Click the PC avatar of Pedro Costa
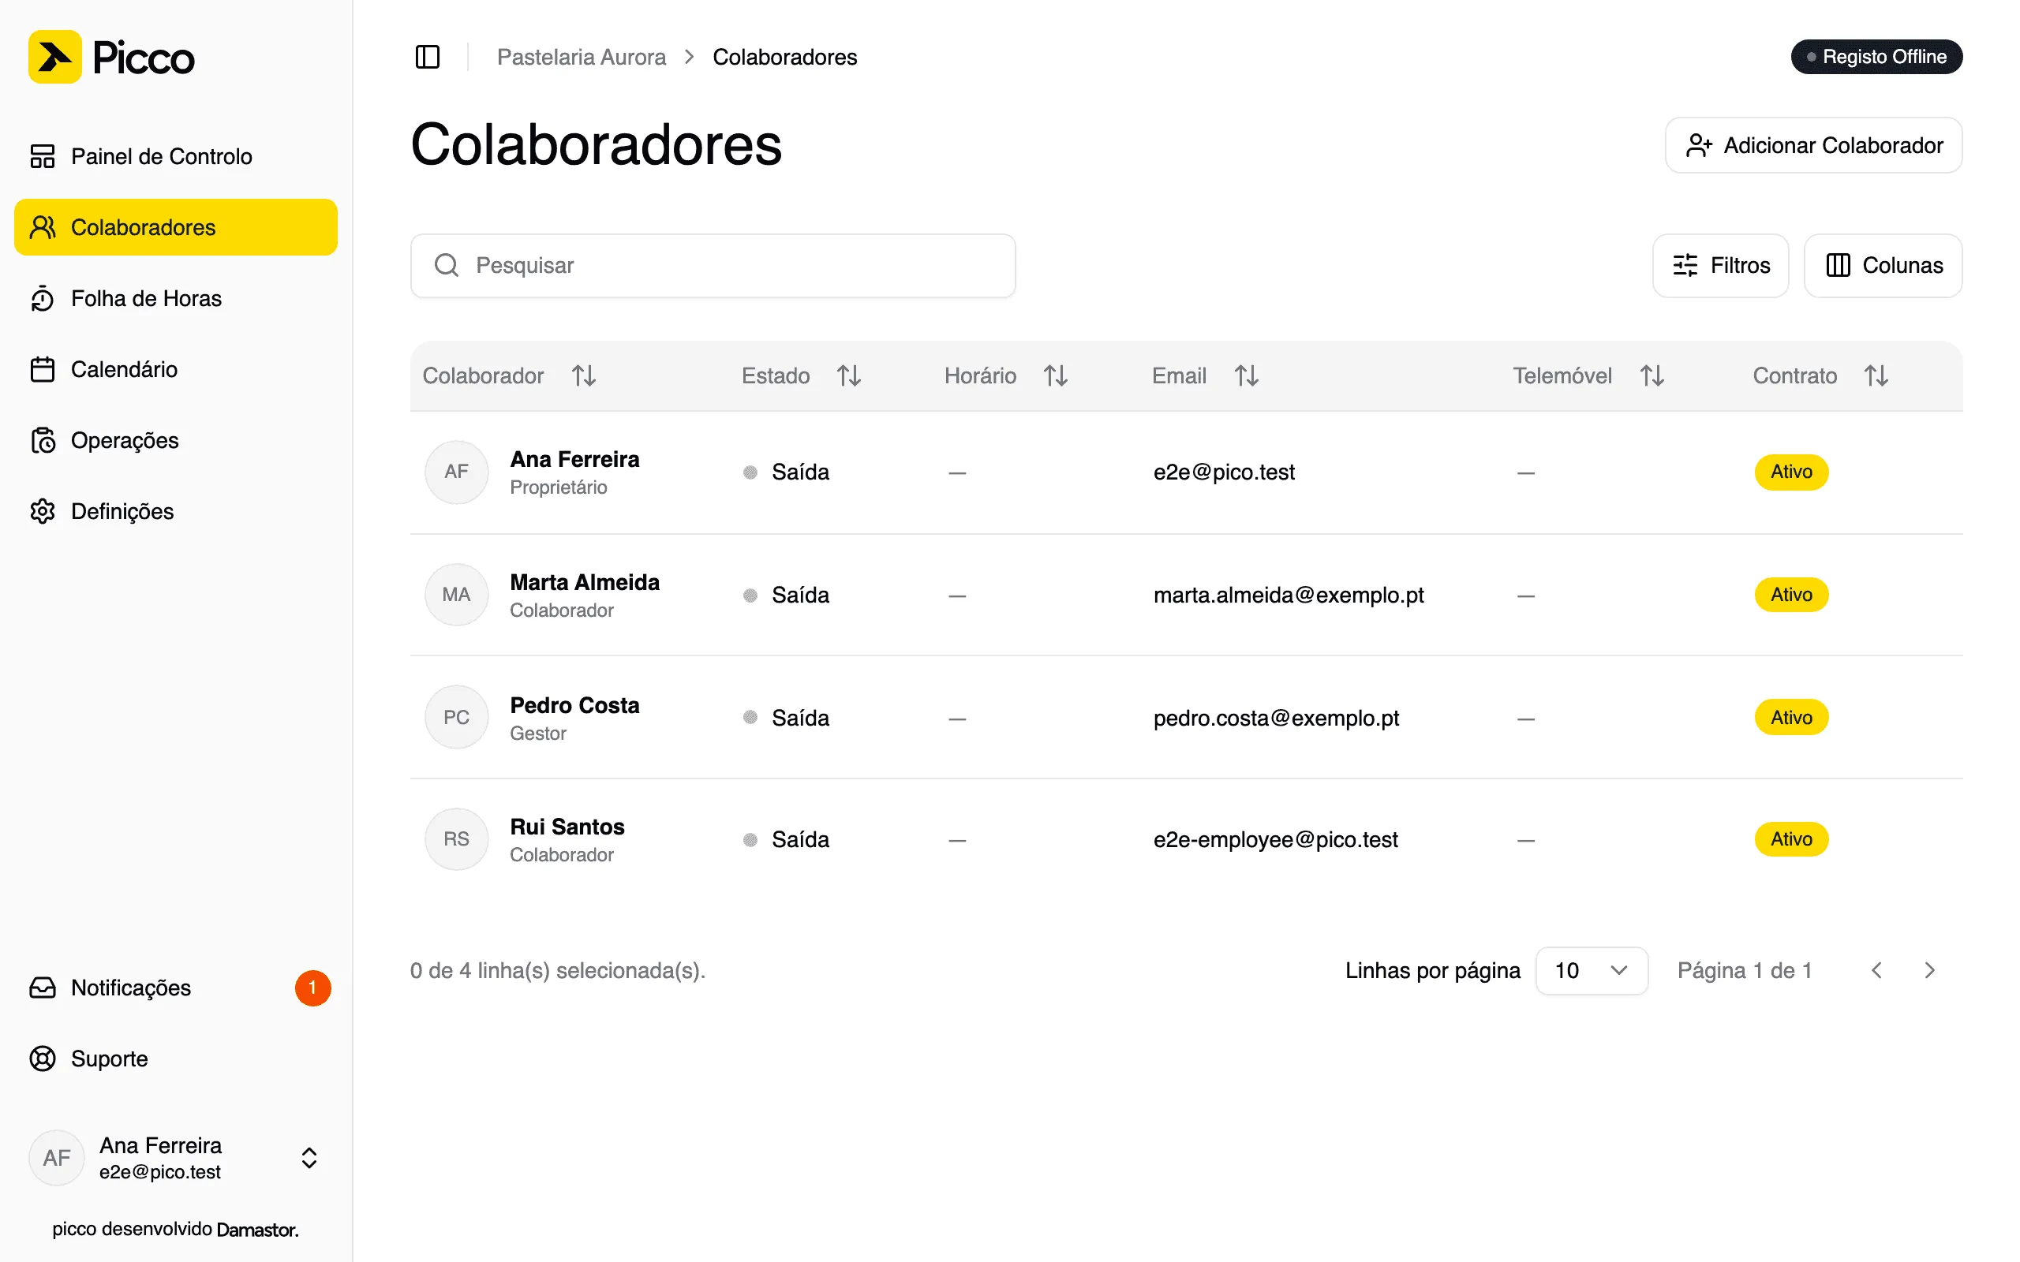This screenshot has width=2020, height=1262. tap(457, 717)
